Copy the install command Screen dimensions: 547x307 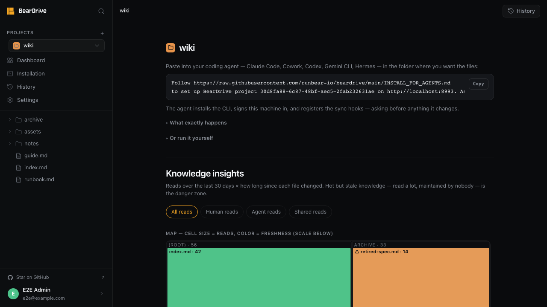click(x=478, y=84)
